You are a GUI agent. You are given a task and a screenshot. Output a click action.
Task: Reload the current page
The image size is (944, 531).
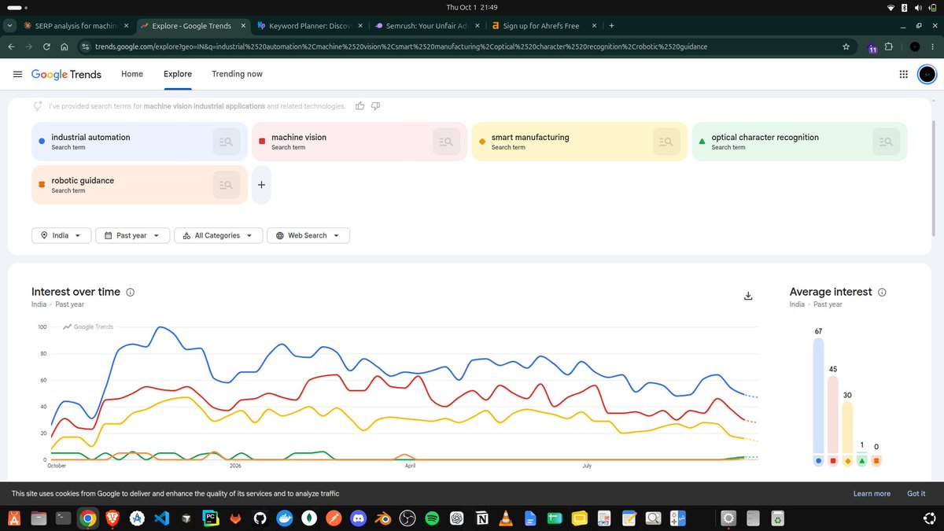[x=47, y=46]
